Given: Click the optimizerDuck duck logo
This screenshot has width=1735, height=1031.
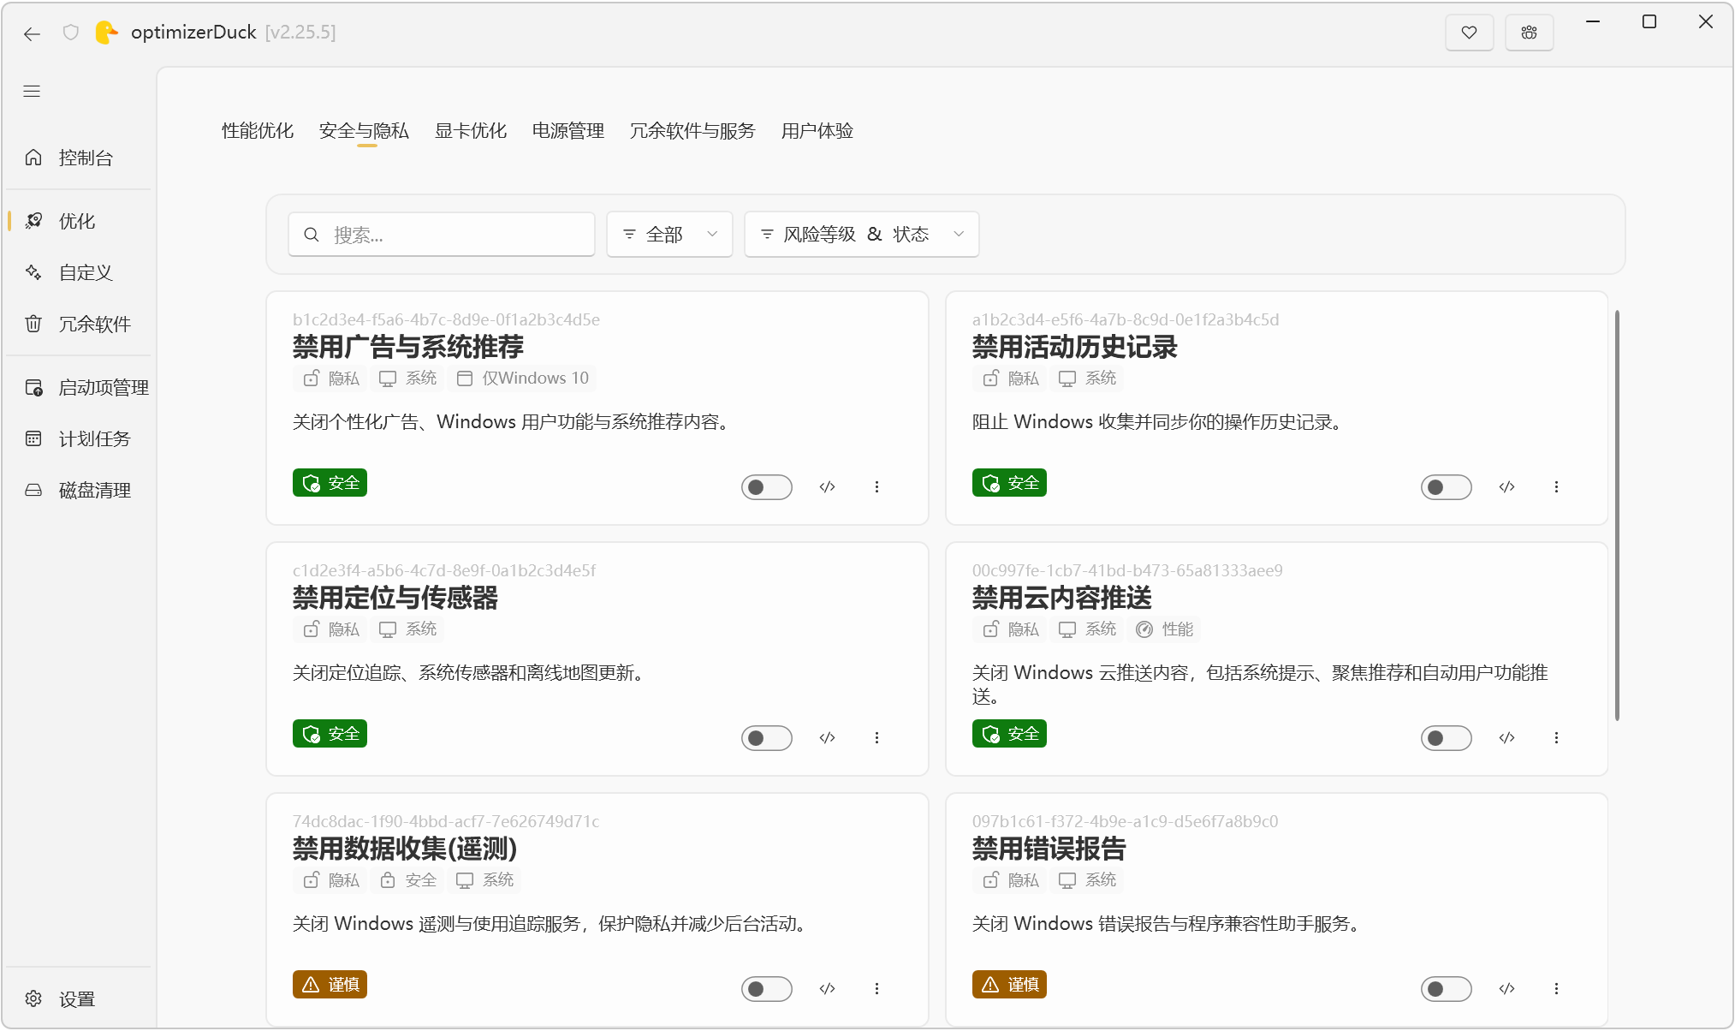Looking at the screenshot, I should tap(106, 33).
